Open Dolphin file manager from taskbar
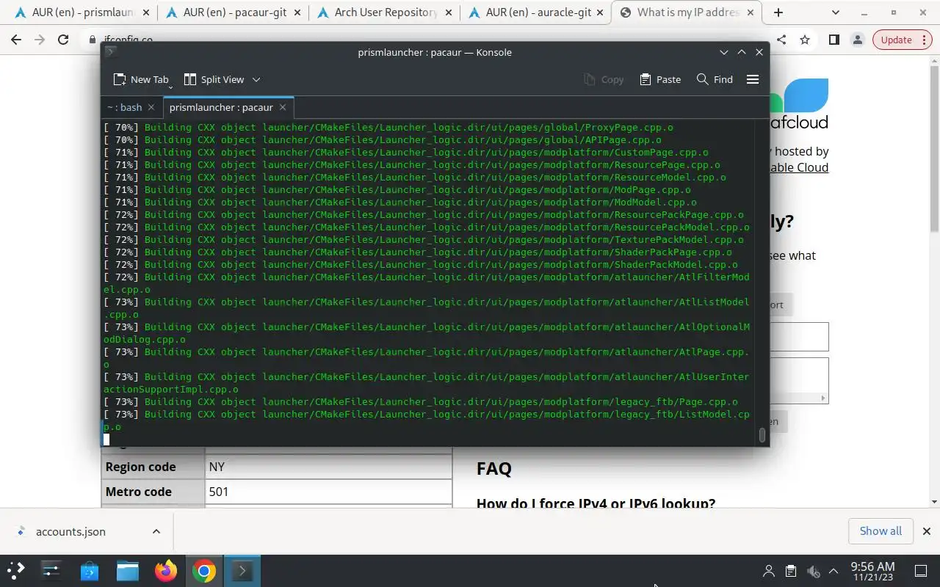 click(x=128, y=570)
